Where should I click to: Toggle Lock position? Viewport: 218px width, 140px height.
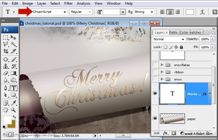tap(176, 47)
